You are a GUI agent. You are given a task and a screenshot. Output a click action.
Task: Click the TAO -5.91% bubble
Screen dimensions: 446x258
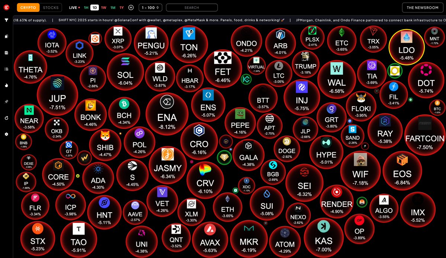78,238
